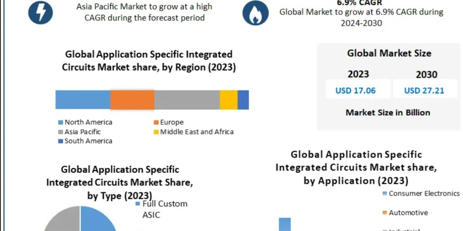Click the lightning bolt circle icon

pyautogui.click(x=41, y=12)
